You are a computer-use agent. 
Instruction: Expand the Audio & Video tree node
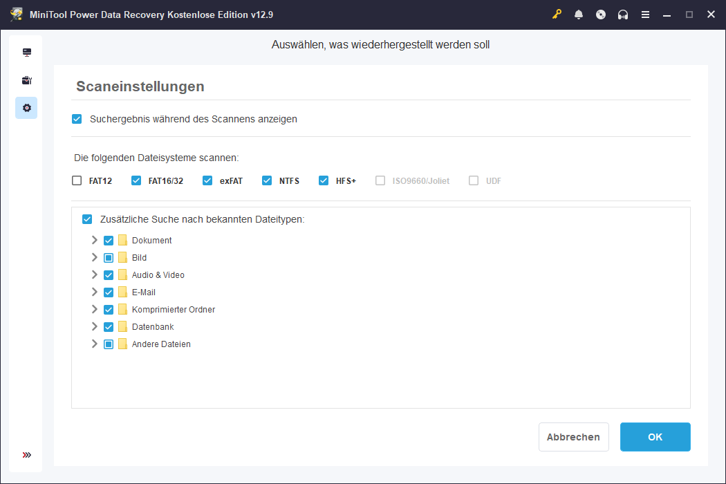pyautogui.click(x=95, y=274)
